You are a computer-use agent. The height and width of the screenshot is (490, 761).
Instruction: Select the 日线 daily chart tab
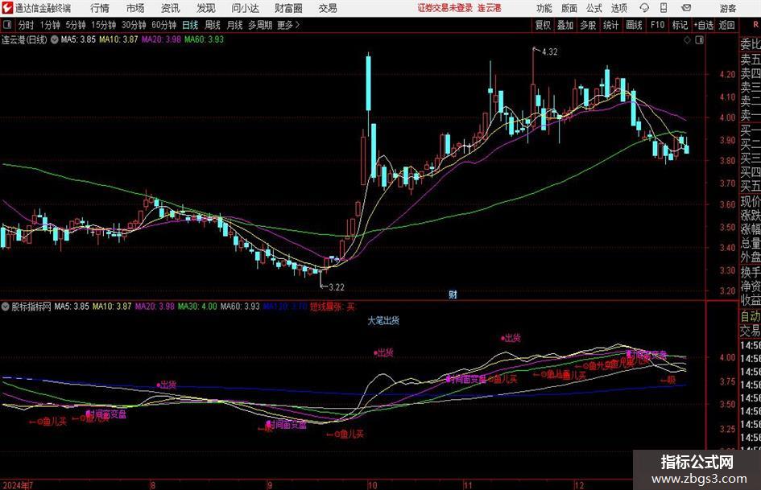click(190, 25)
